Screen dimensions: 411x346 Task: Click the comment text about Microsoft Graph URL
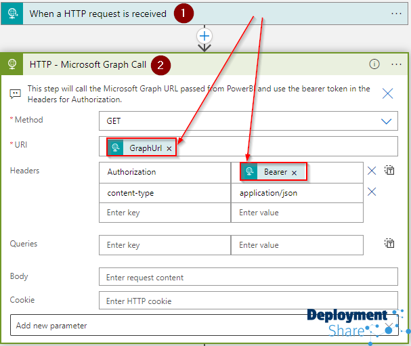click(198, 94)
